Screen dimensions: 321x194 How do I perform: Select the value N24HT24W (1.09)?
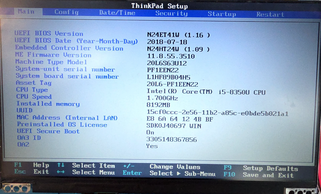tap(178, 49)
